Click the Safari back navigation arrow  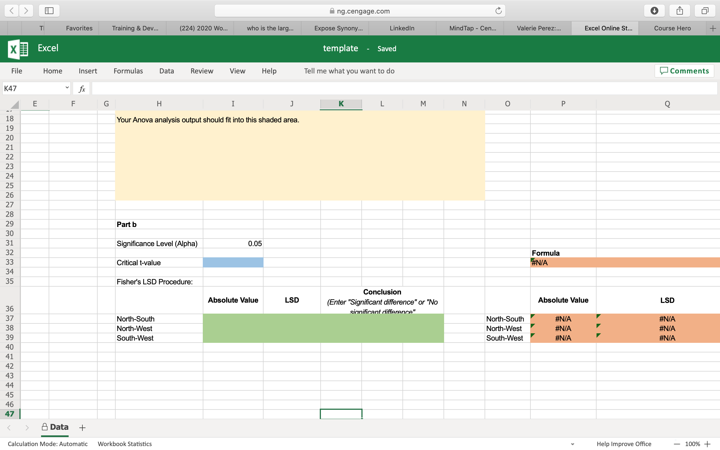click(12, 11)
